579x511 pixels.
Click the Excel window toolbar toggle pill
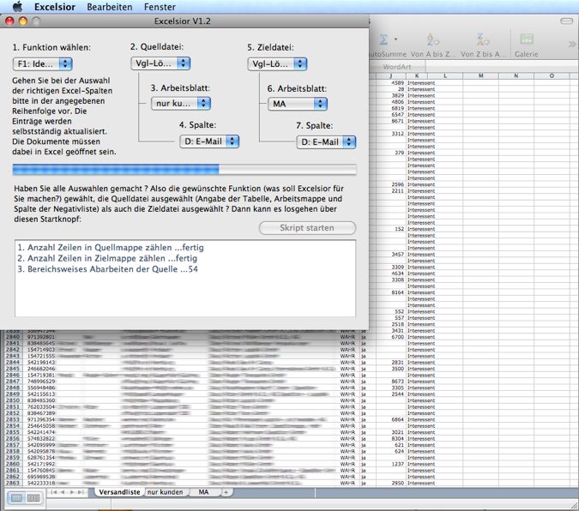[566, 21]
